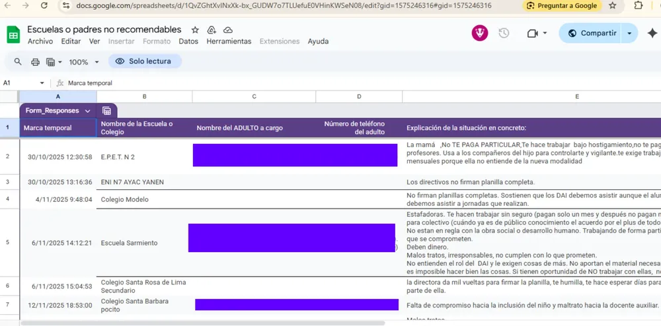Click the print icon
The height and width of the screenshot is (326, 661).
point(36,62)
